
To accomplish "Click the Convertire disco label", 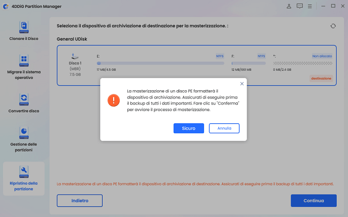I will 24,111.
